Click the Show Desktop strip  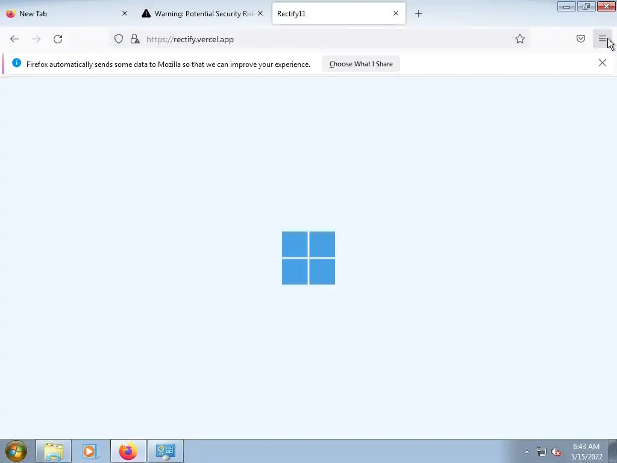tap(612, 451)
